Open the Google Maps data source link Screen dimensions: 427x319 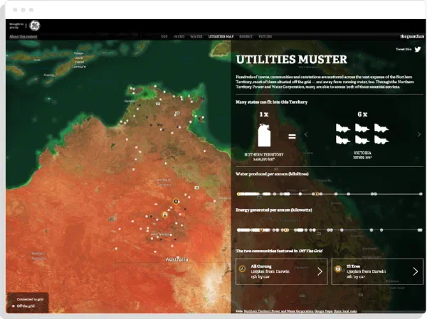coord(324,311)
